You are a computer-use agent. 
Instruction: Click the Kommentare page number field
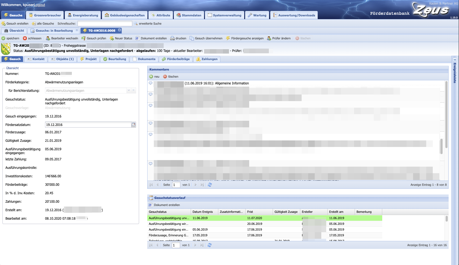[176, 185]
